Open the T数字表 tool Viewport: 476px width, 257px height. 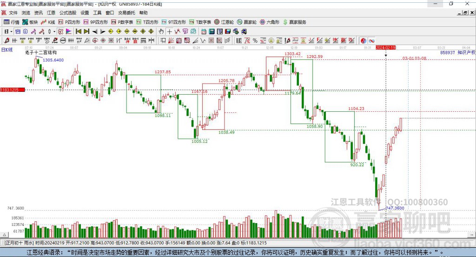(200, 22)
